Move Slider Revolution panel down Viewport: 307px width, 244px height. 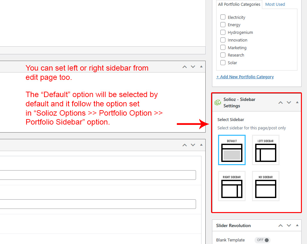(289, 225)
